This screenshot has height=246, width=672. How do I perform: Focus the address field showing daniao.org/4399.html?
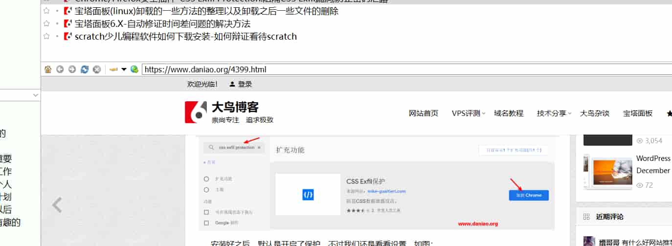tap(406, 69)
